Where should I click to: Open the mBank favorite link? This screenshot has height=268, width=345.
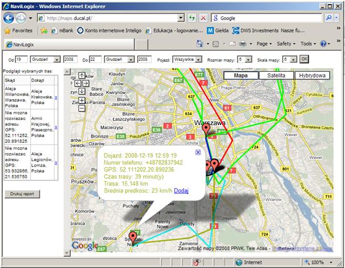click(x=62, y=31)
